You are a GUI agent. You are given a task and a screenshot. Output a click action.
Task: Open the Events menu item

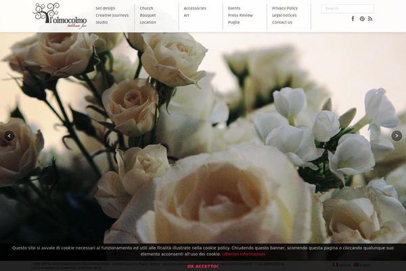(234, 8)
